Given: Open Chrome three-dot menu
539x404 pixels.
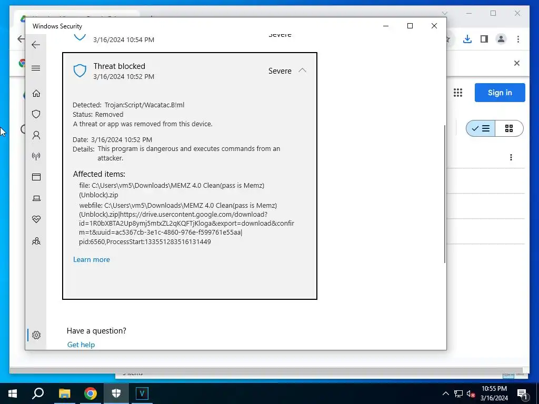Looking at the screenshot, I should [518, 39].
